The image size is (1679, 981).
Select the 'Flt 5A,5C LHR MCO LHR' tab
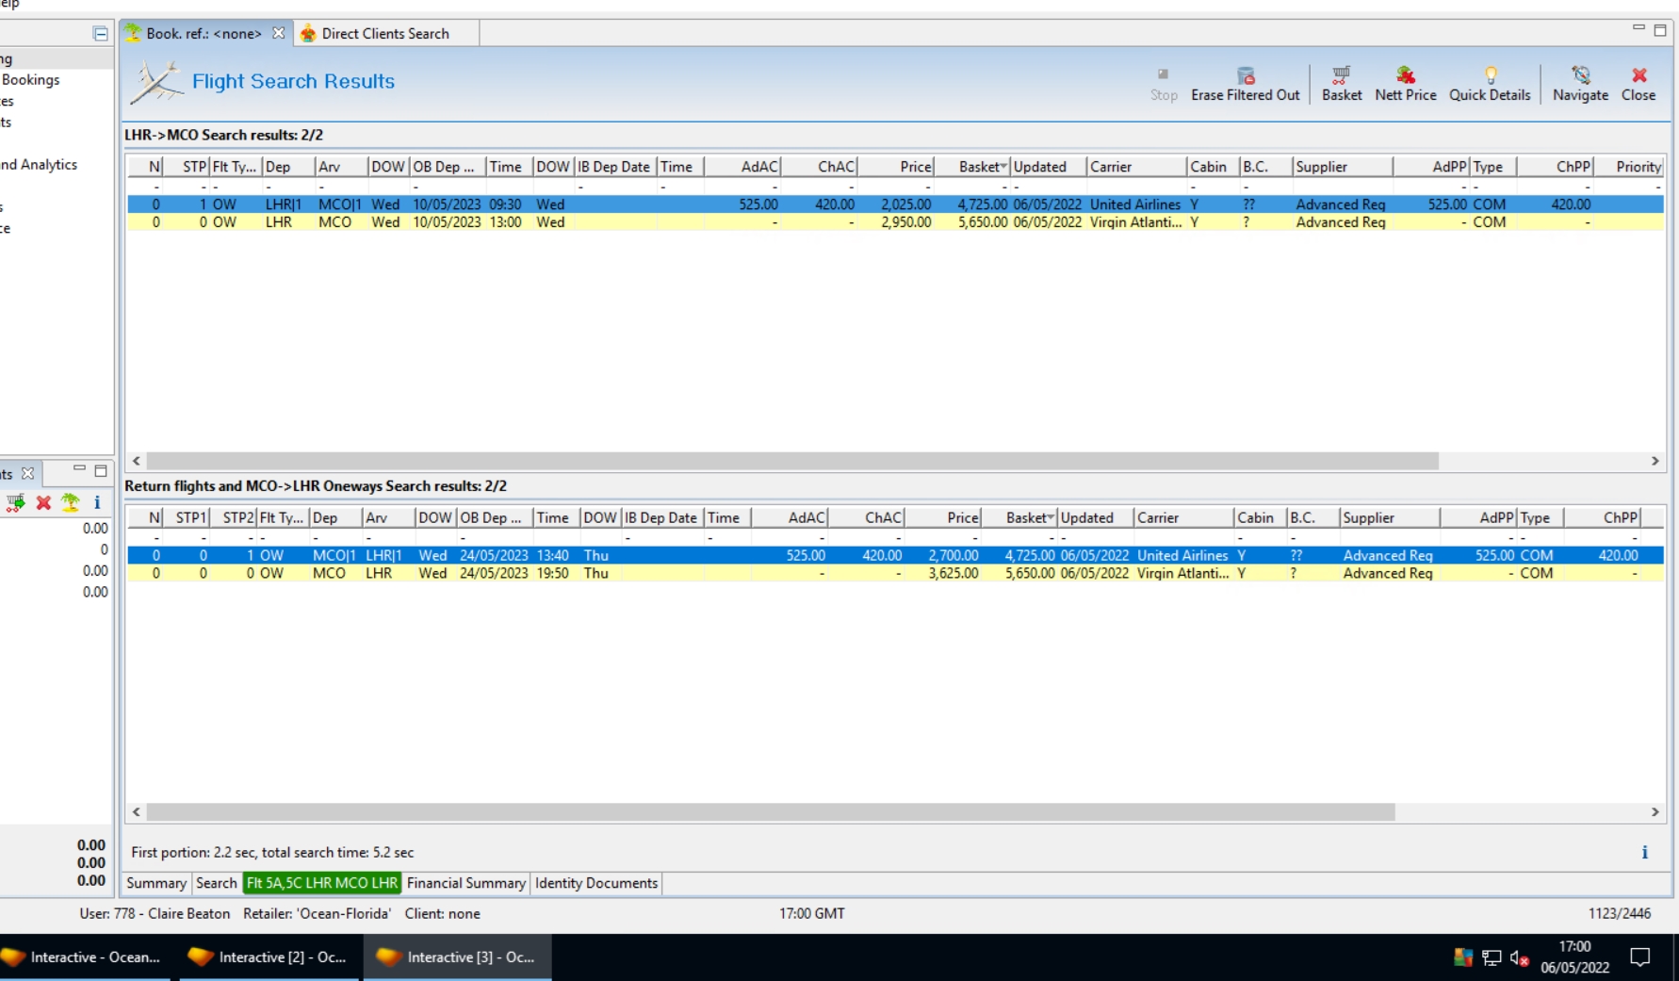(322, 883)
